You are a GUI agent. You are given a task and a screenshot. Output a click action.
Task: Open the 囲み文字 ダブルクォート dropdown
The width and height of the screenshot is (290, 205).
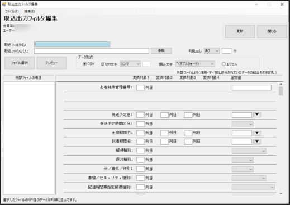tap(195, 64)
